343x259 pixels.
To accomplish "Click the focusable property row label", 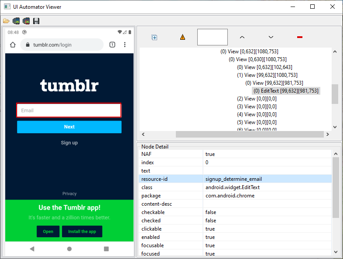I will (152, 245).
